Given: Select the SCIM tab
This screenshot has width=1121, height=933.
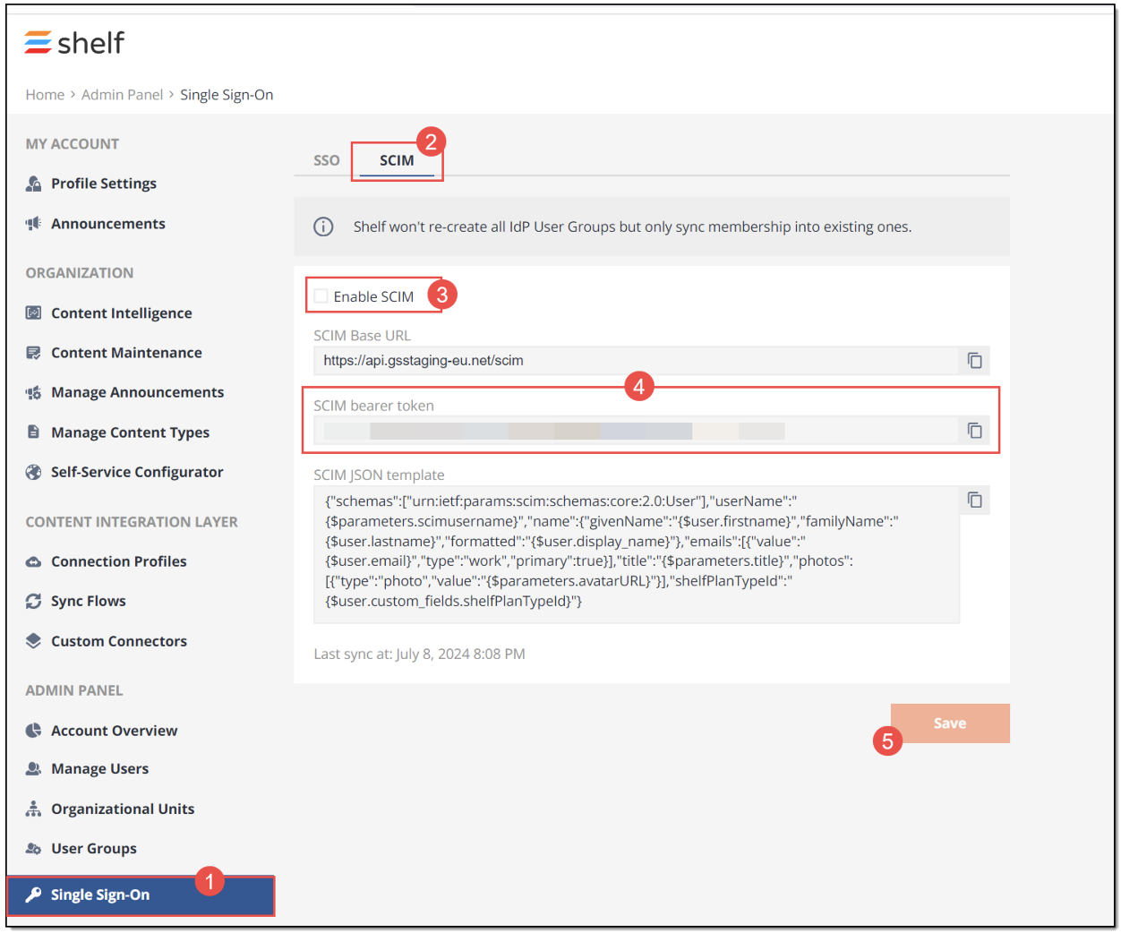Looking at the screenshot, I should pos(397,160).
